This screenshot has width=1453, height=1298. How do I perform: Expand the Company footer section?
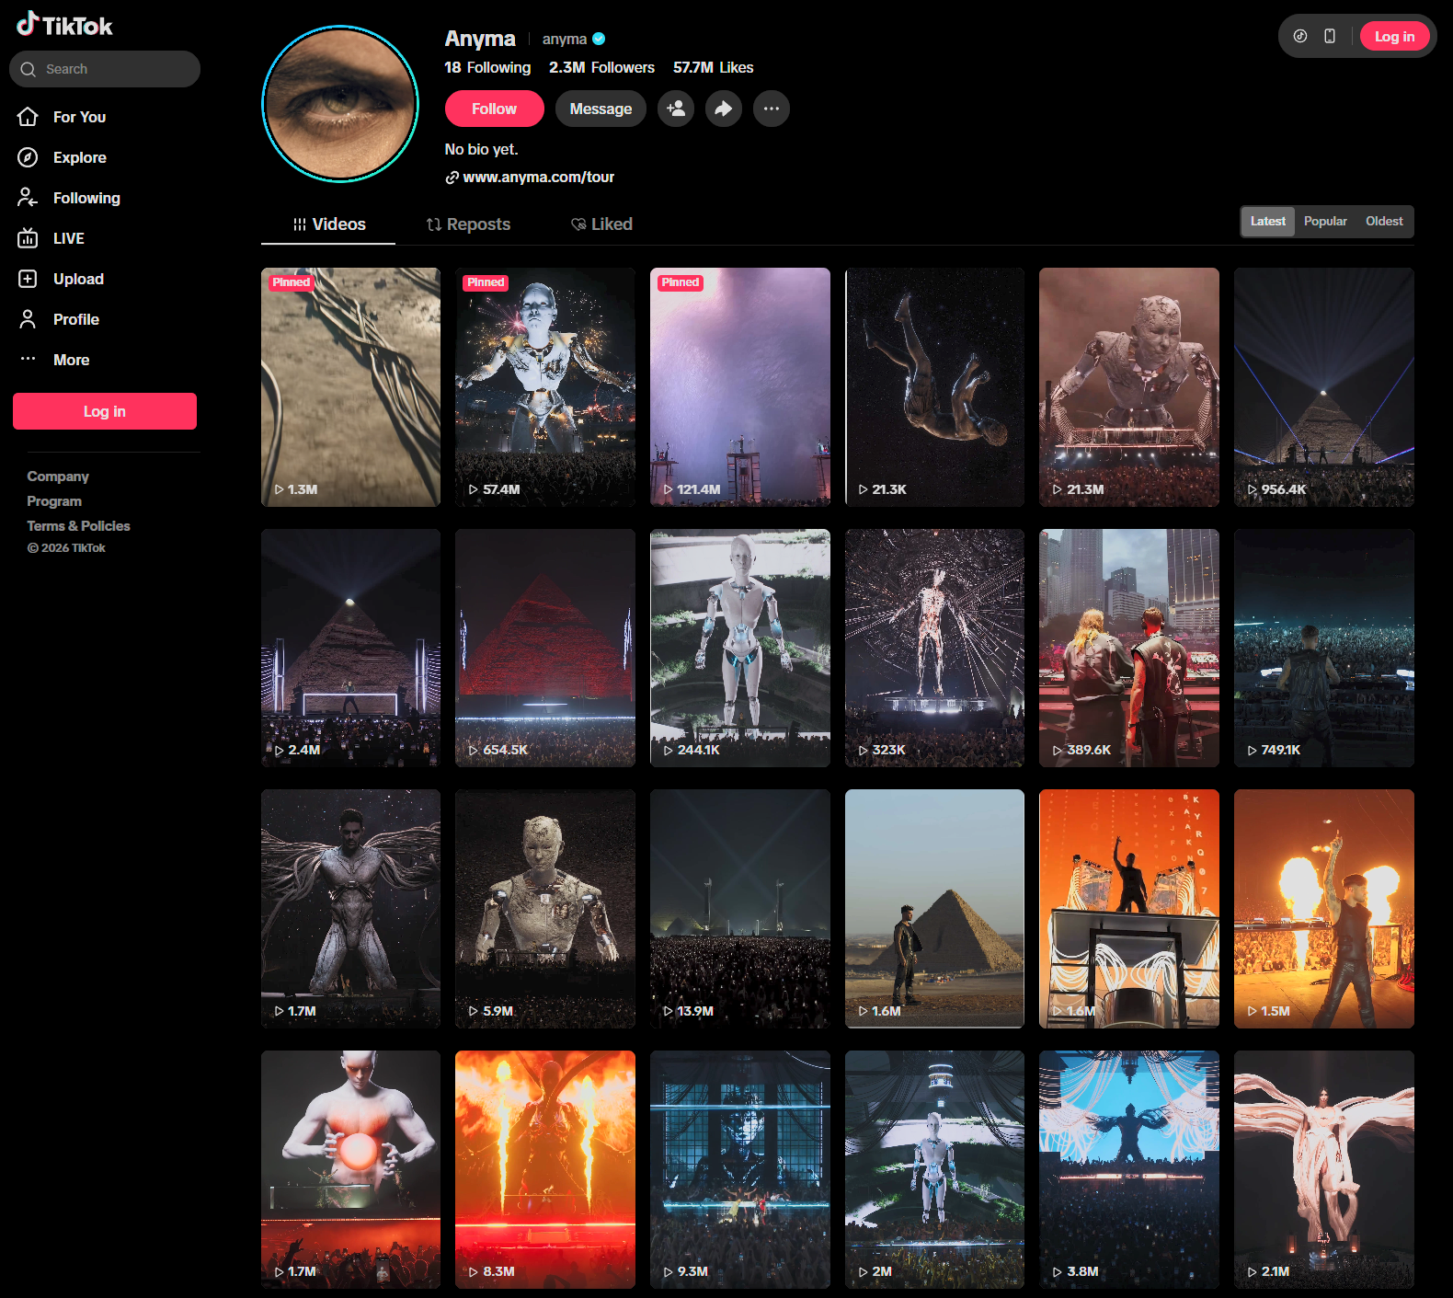pyautogui.click(x=58, y=477)
